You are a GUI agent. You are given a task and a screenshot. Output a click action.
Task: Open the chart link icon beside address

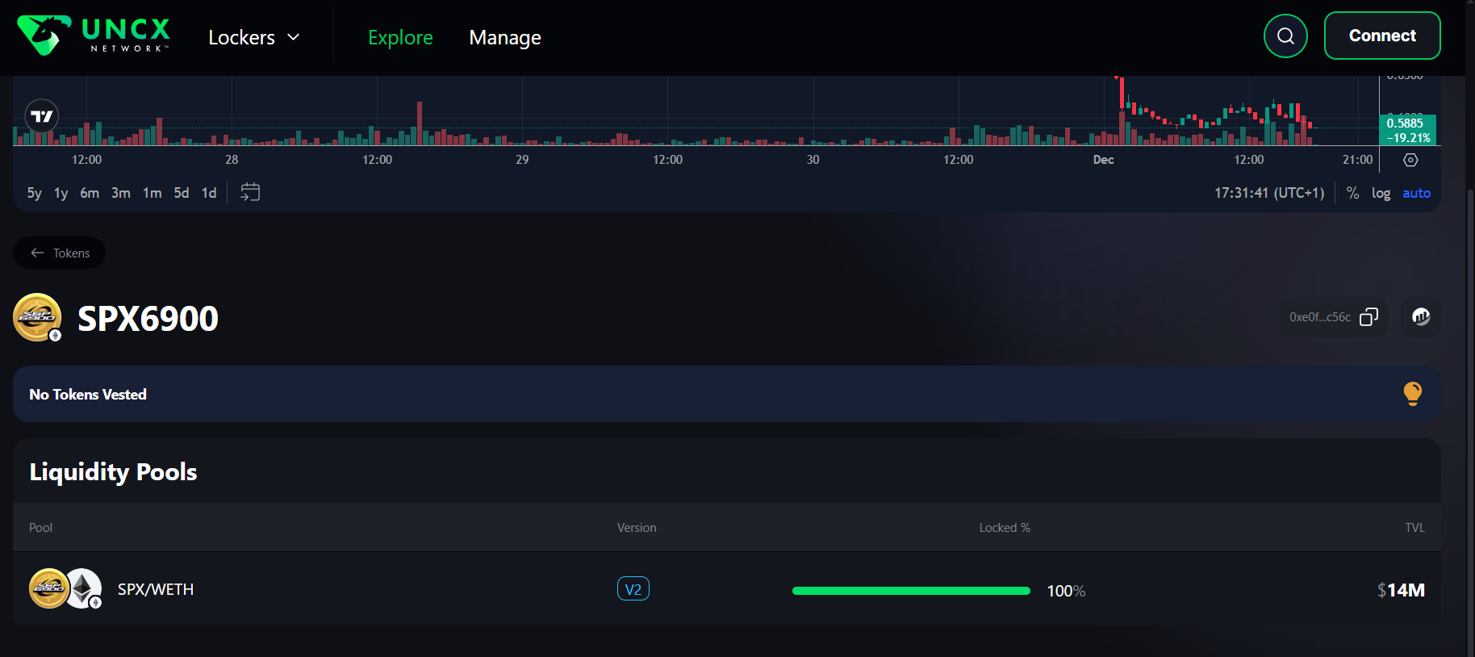click(x=1421, y=316)
